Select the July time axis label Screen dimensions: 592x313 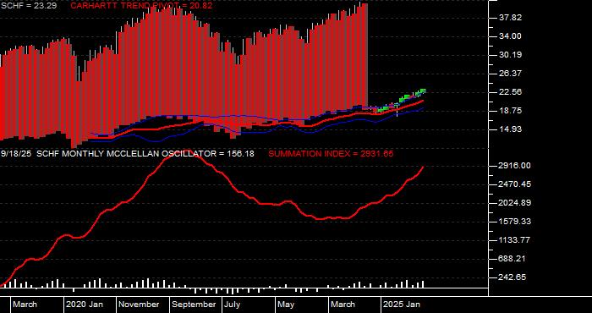(232, 305)
